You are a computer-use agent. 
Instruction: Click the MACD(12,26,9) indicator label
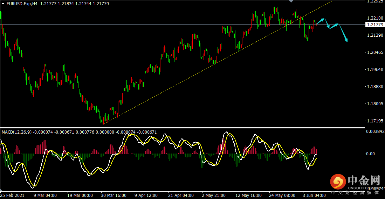point(17,132)
